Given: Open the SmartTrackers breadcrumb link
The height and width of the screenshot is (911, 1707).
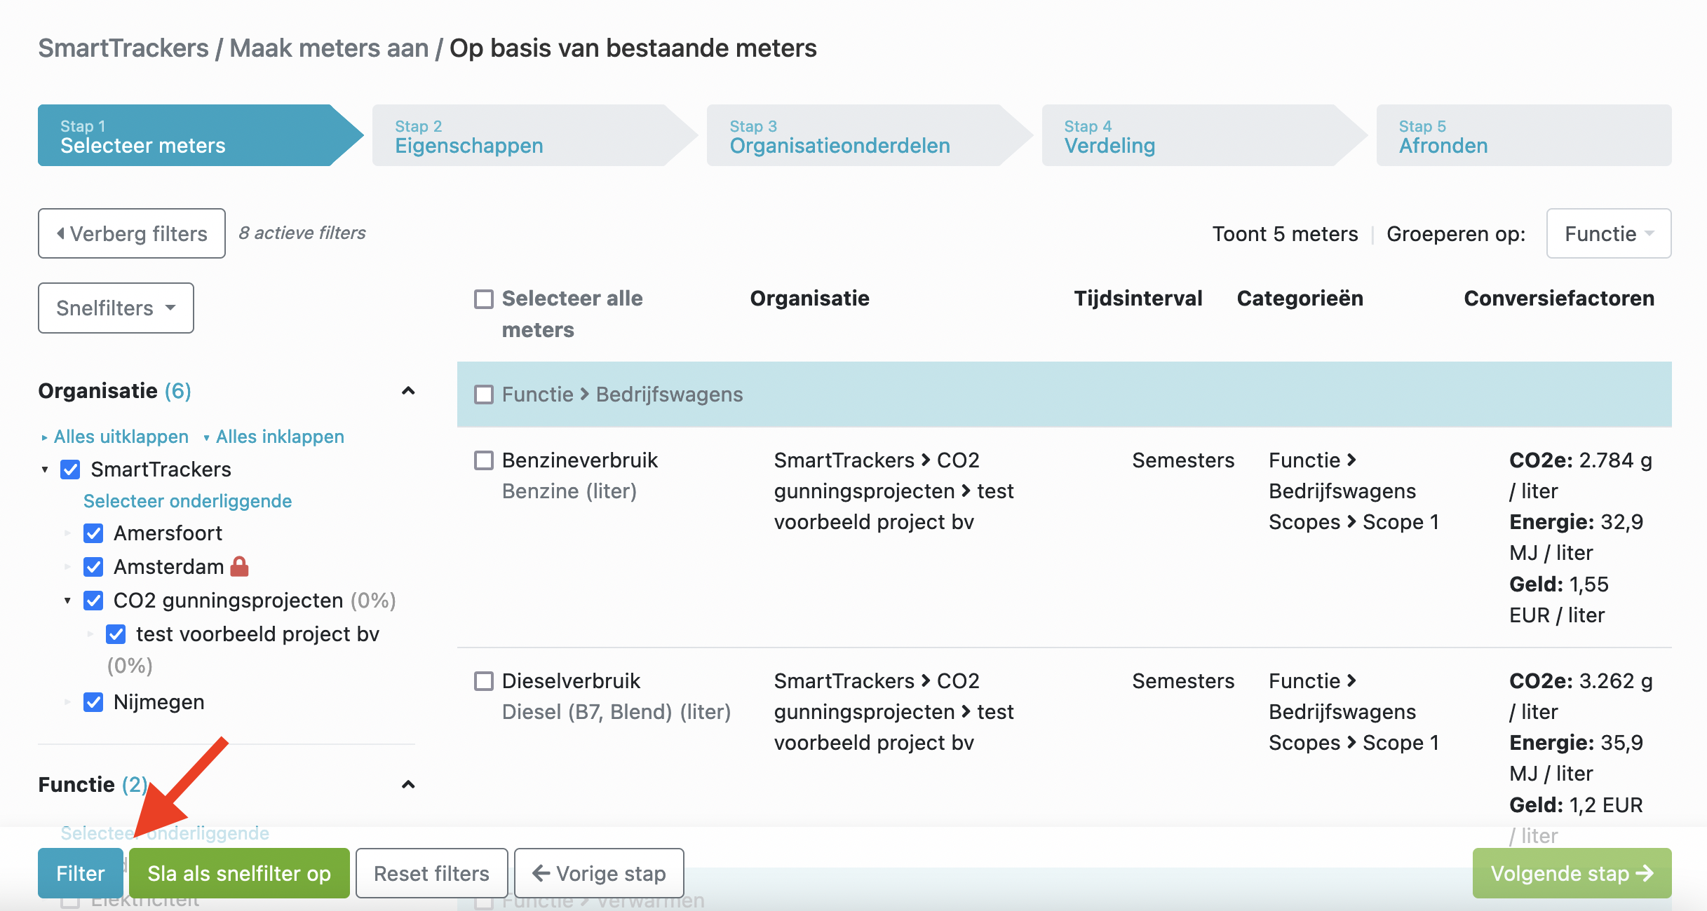Looking at the screenshot, I should pos(123,48).
